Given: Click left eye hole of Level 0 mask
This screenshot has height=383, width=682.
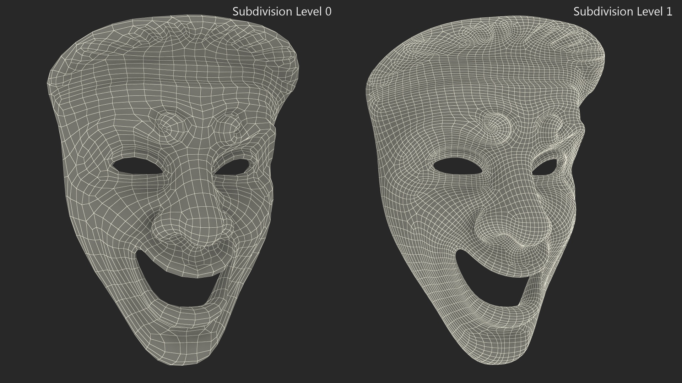Looking at the screenshot, I should pos(137,166).
